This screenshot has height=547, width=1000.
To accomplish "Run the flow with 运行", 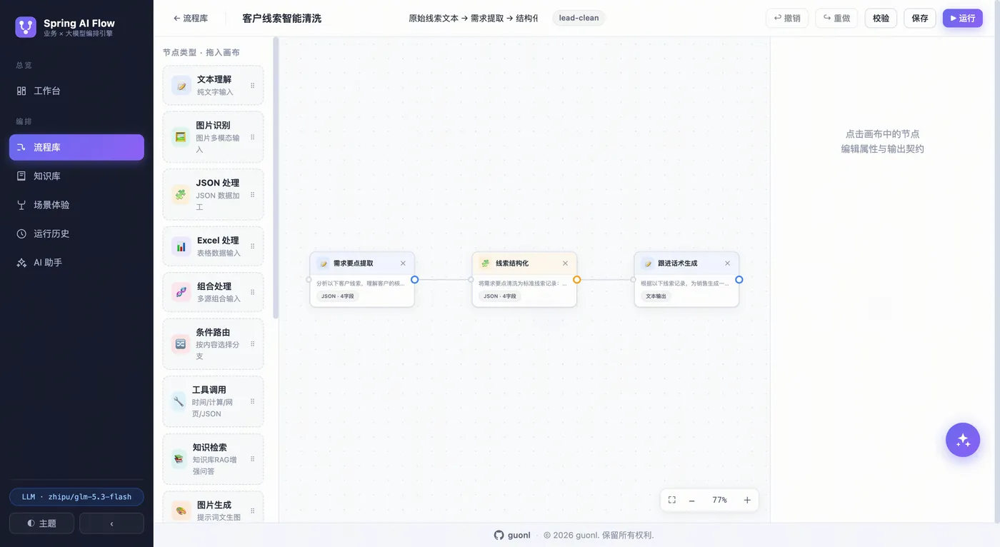I will click(x=963, y=18).
